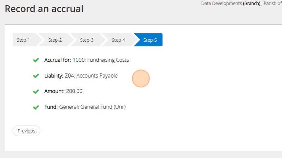The image size is (282, 158).
Task: Click the 'Parish of' text in header
Action: [272, 4]
